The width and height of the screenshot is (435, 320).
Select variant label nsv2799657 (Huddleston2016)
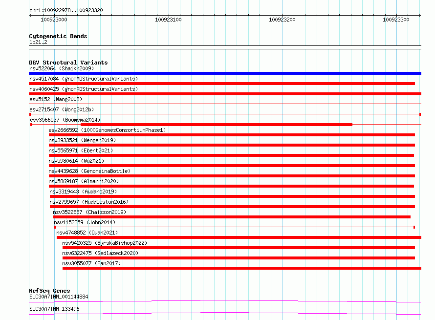click(x=89, y=202)
